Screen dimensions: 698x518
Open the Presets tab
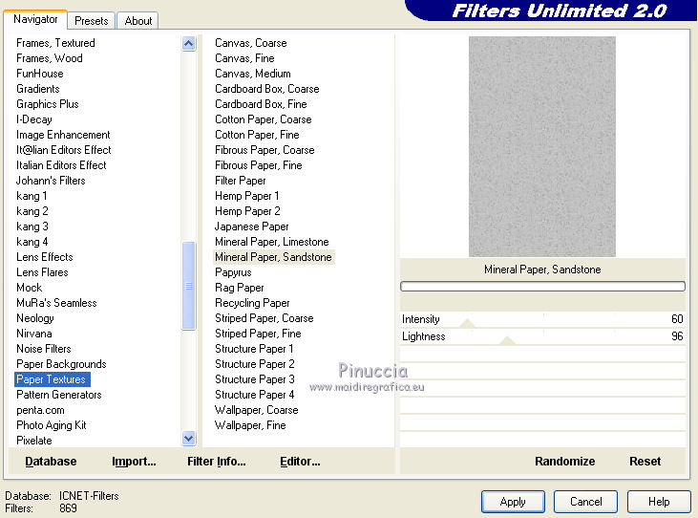92,20
